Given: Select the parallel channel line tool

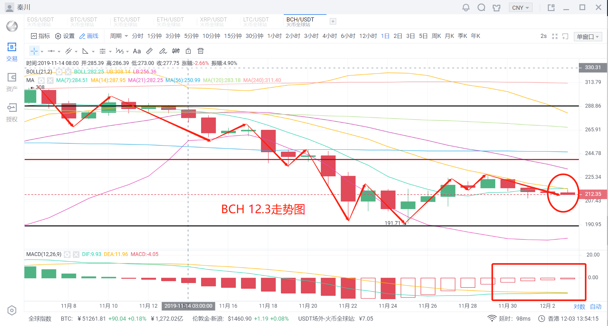Looking at the screenshot, I should coord(68,51).
